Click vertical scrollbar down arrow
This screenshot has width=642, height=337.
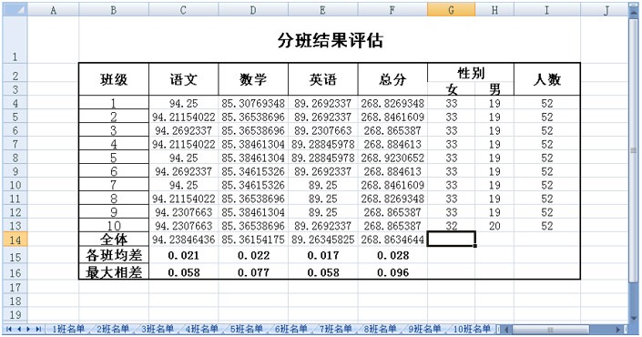tap(634, 318)
